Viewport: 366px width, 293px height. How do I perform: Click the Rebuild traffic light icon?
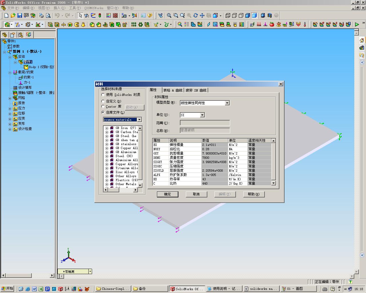point(100,15)
